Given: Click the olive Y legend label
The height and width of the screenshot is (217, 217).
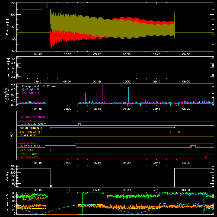Looking at the screenshot, I should 47,8.
